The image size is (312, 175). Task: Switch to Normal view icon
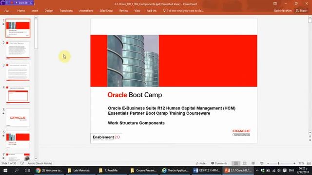coord(236,163)
